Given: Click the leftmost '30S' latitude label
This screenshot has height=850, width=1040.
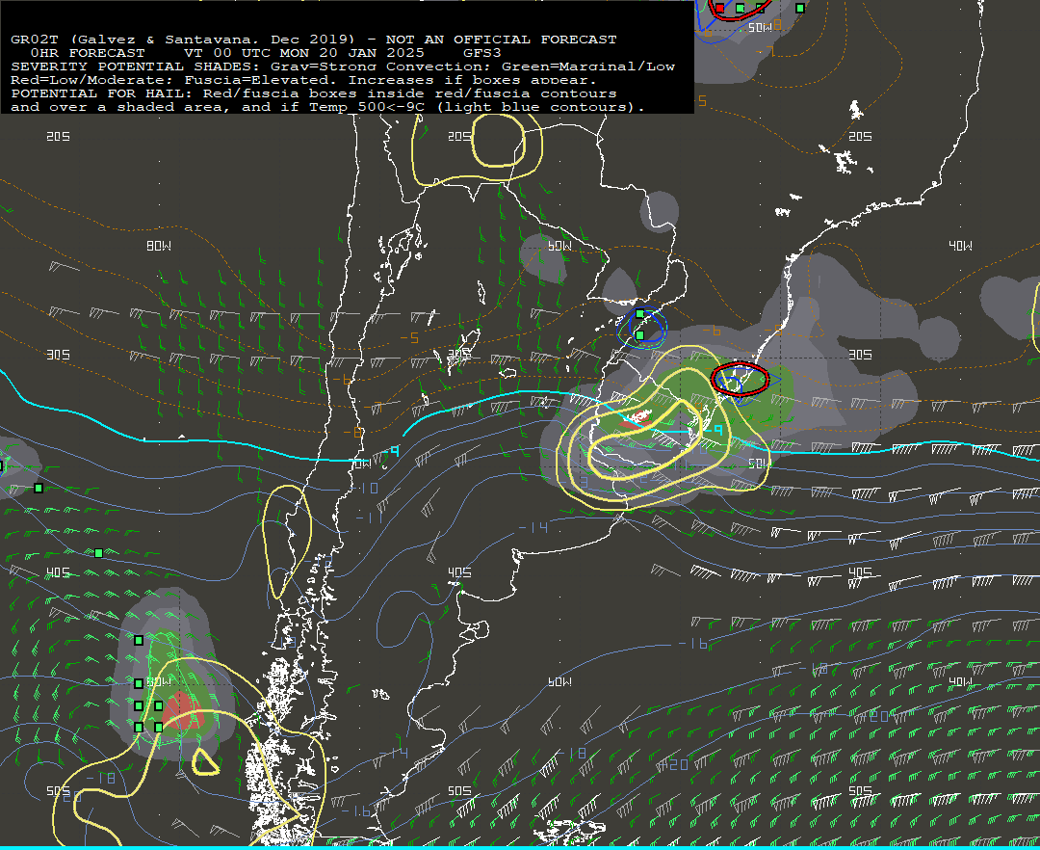Looking at the screenshot, I should [59, 355].
